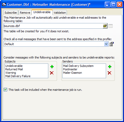Open the Default profile combo box
Image resolution: width=124 pixels, height=122 pixels.
coord(56,44)
